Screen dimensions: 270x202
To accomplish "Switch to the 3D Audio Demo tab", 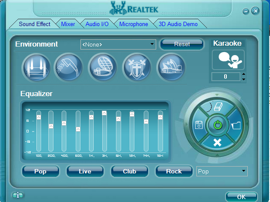I will point(178,24).
